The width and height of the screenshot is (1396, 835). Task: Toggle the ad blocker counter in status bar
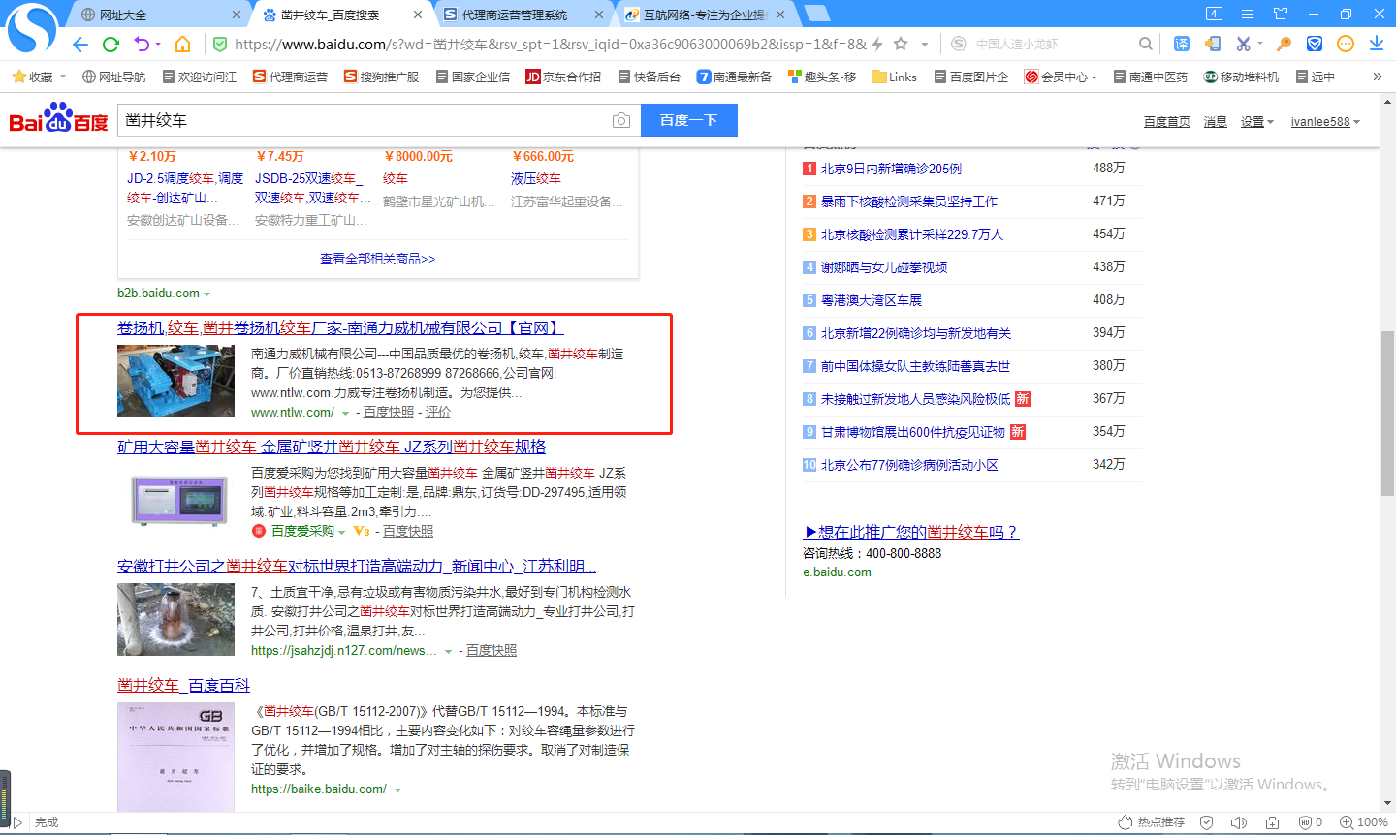pos(1310,822)
